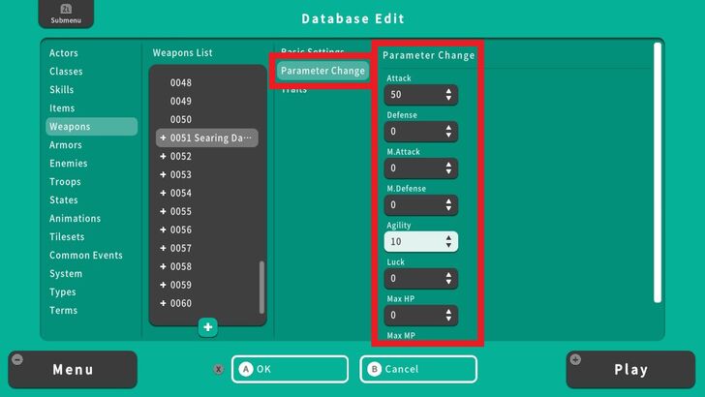Open Animations category

coord(76,219)
